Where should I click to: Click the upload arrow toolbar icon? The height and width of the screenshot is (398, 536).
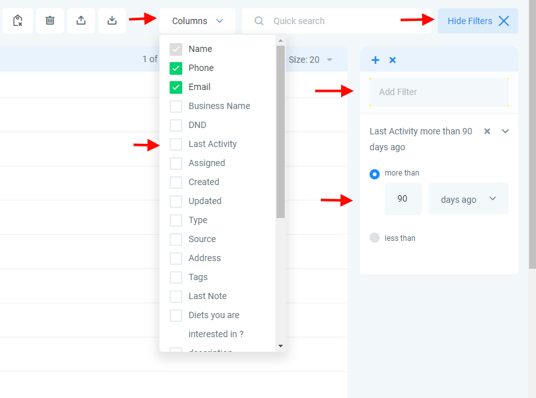click(x=81, y=21)
